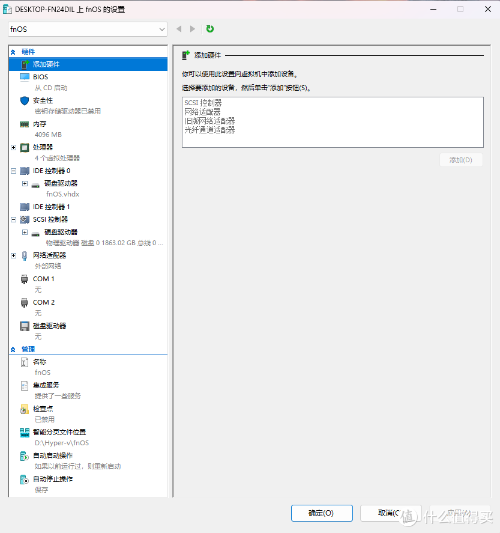This screenshot has height=533, width=500.
Task: Click the COM 2 port icon
Action: [x=25, y=302]
